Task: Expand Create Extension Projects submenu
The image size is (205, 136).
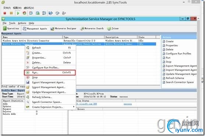Action: click(x=50, y=107)
